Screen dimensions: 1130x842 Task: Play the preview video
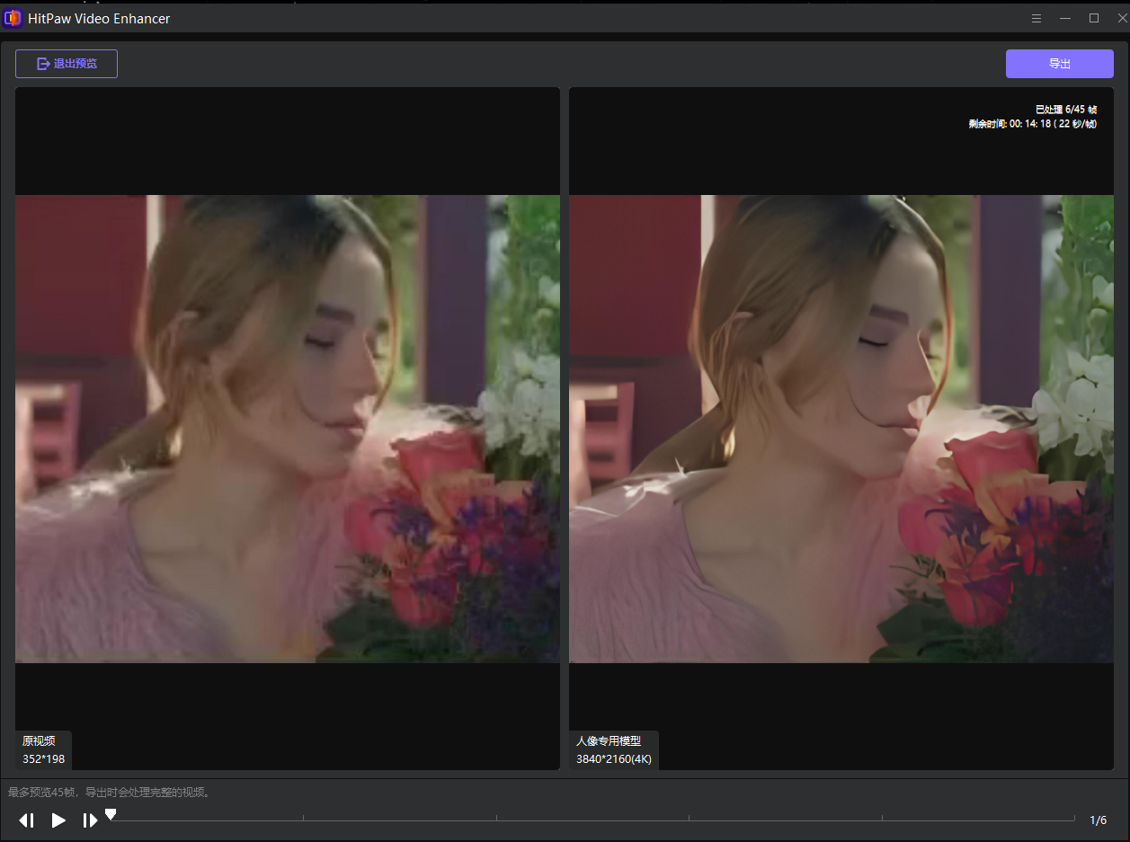[x=58, y=820]
